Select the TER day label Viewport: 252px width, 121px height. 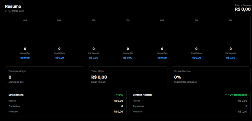tap(128, 20)
